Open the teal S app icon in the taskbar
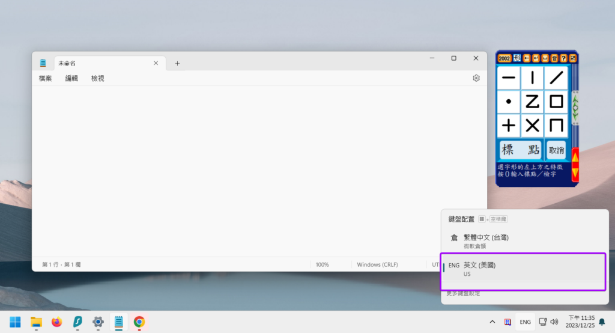 click(77, 322)
